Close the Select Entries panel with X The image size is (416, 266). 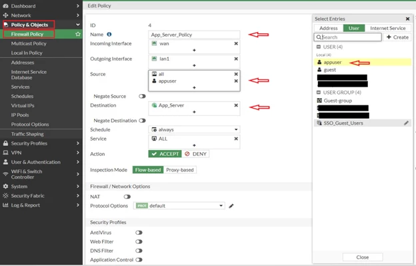point(407,19)
